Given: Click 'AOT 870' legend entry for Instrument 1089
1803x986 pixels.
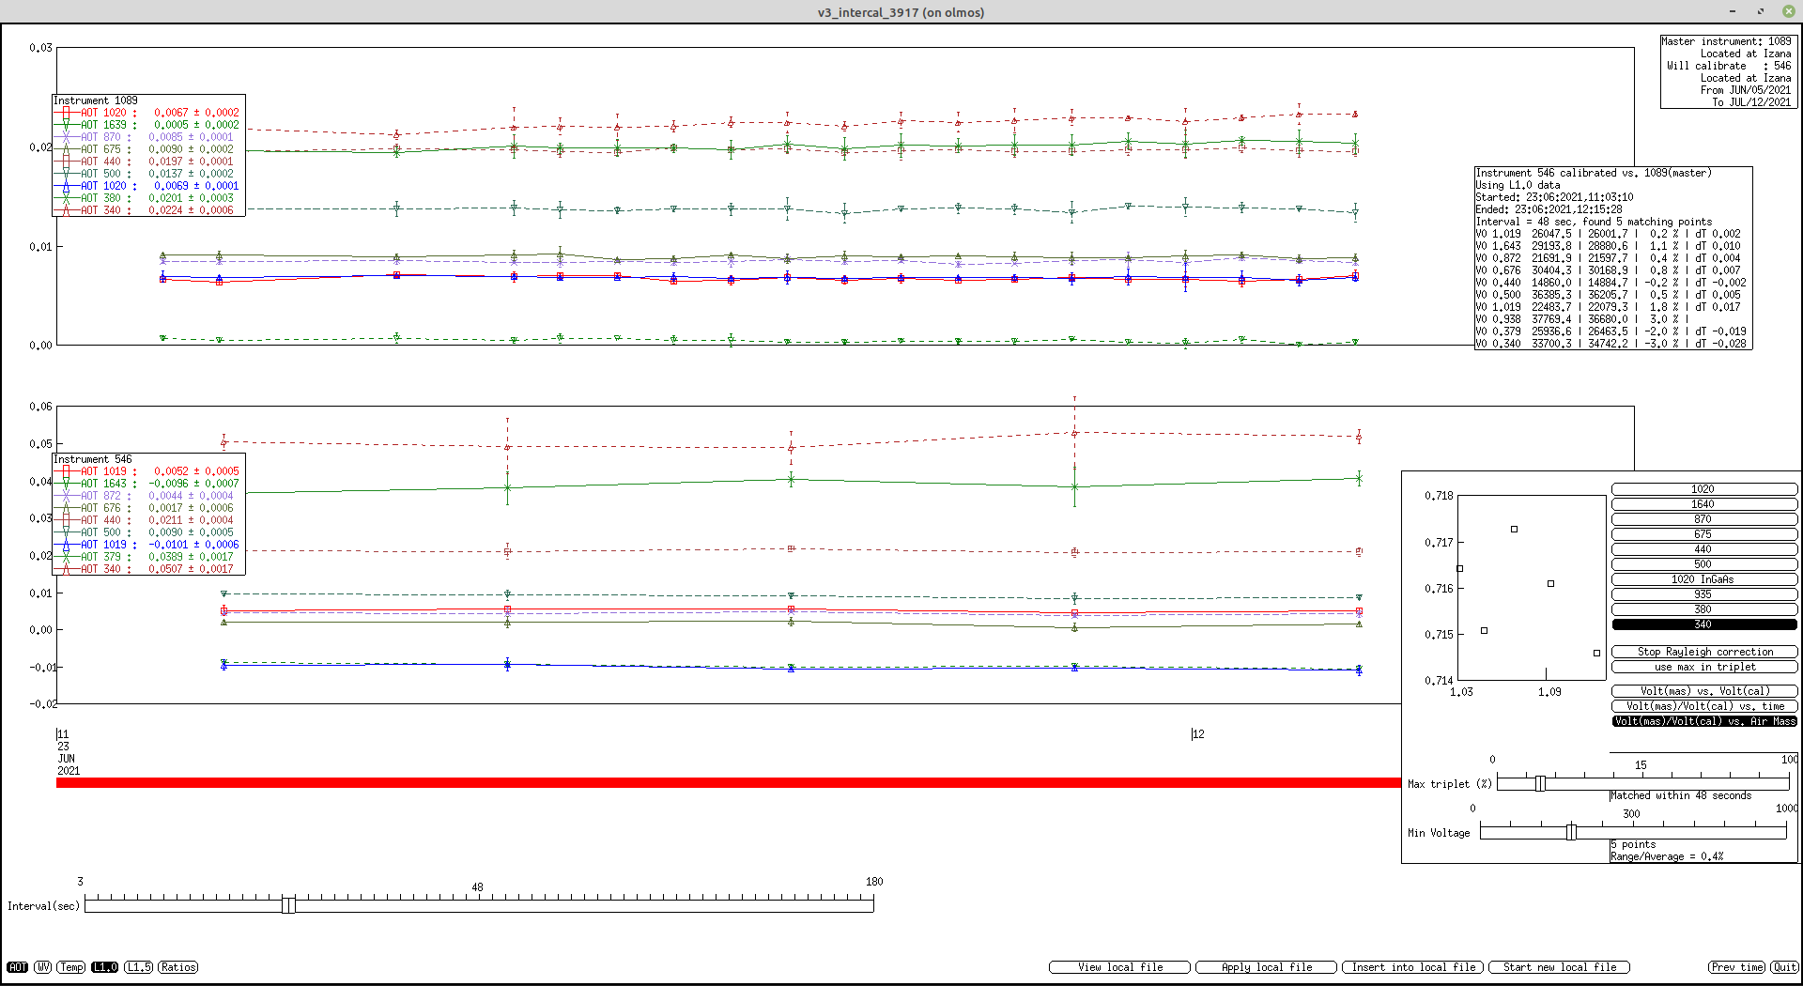Looking at the screenshot, I should point(147,137).
